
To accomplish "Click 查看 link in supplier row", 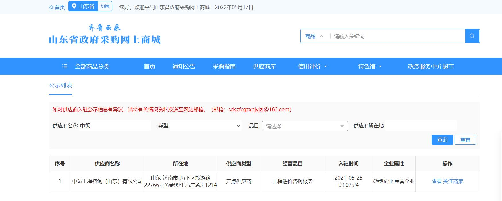I will tap(437, 181).
